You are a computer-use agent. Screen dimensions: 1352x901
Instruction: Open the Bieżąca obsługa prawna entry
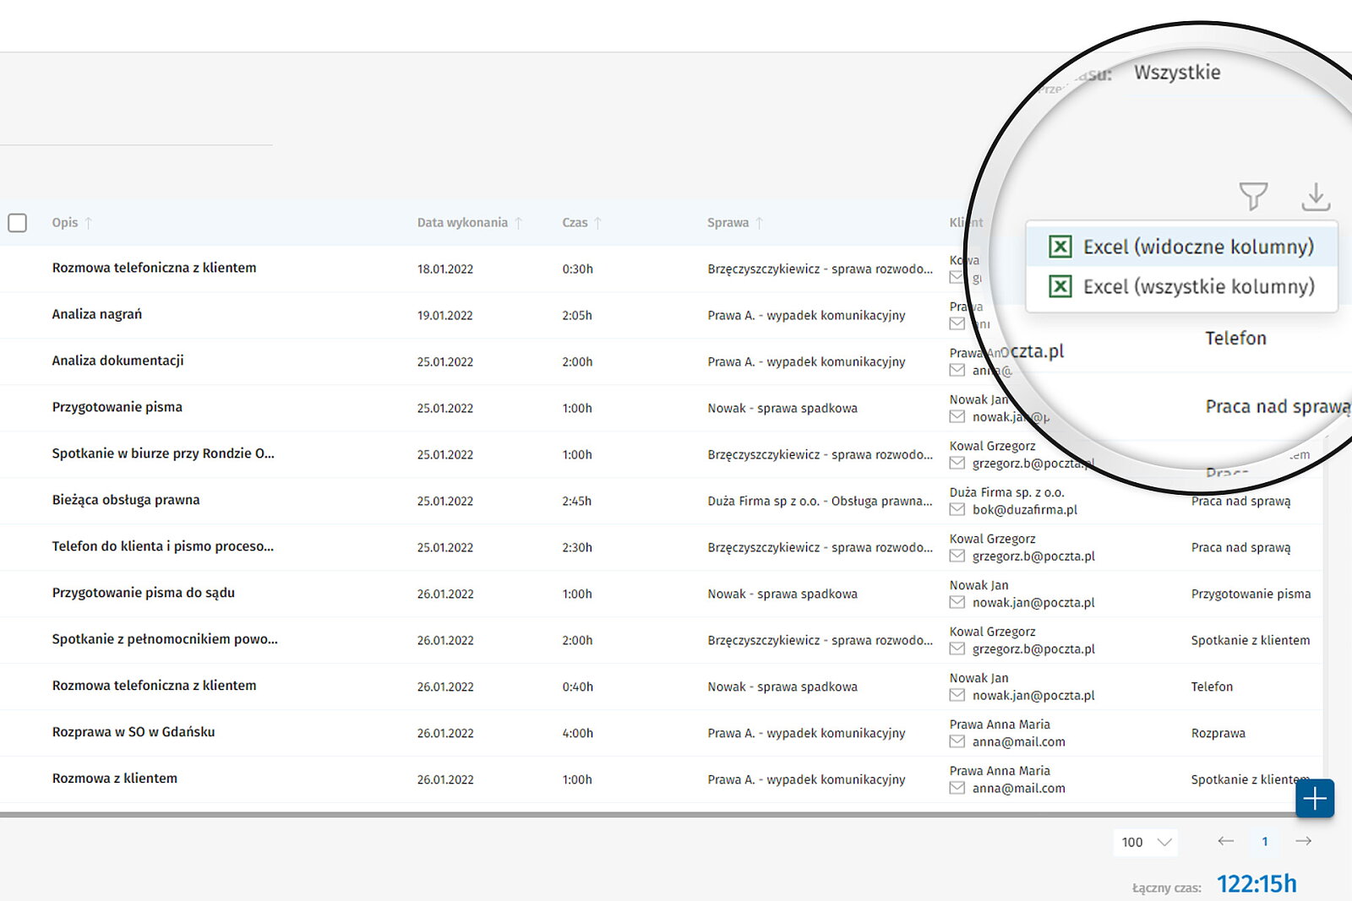coord(126,500)
